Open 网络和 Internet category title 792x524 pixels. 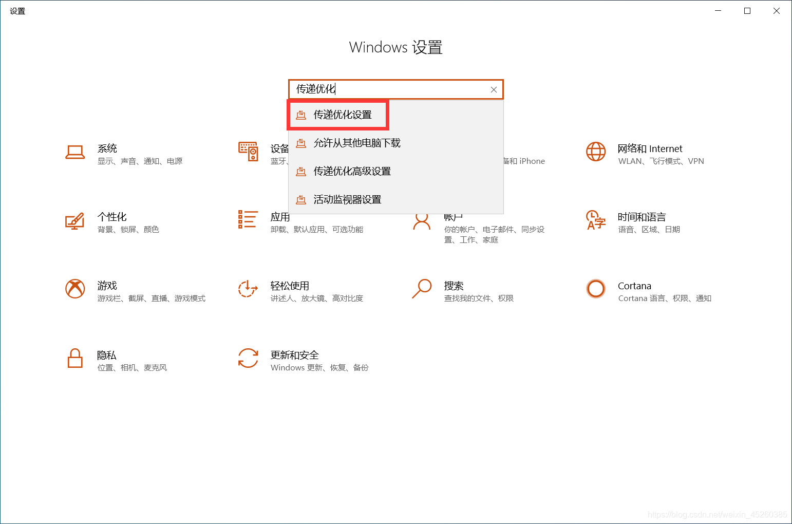tap(650, 148)
